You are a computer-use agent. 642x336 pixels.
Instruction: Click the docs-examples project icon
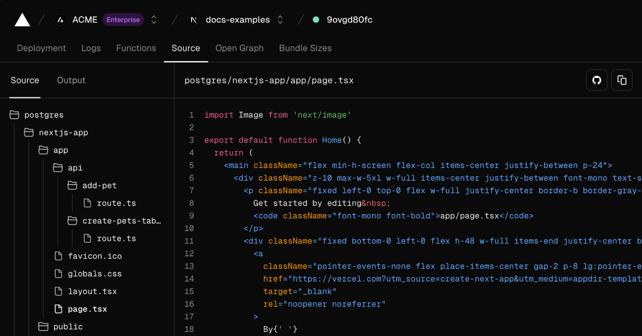[x=193, y=20]
